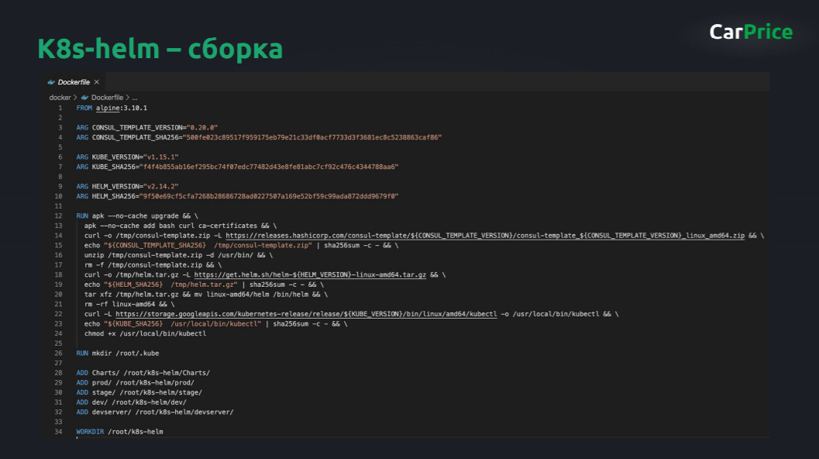Close the Dockerfile tab
The height and width of the screenshot is (459, 819).
(x=97, y=81)
